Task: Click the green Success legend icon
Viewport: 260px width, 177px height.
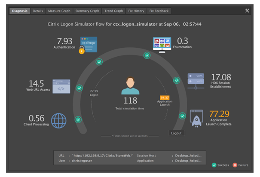Action: click(x=214, y=165)
